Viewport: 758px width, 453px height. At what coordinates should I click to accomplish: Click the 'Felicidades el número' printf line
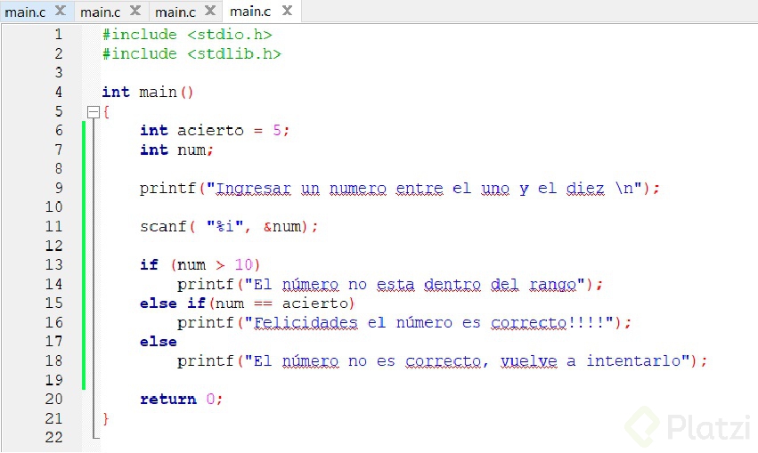tap(404, 322)
